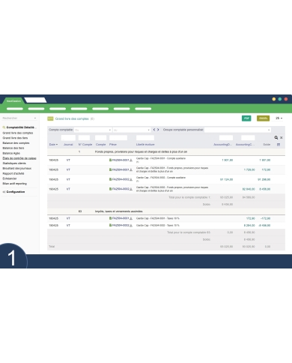Click the magnifier search icon above the table
The height and width of the screenshot is (363, 292).
pyautogui.click(x=276, y=137)
